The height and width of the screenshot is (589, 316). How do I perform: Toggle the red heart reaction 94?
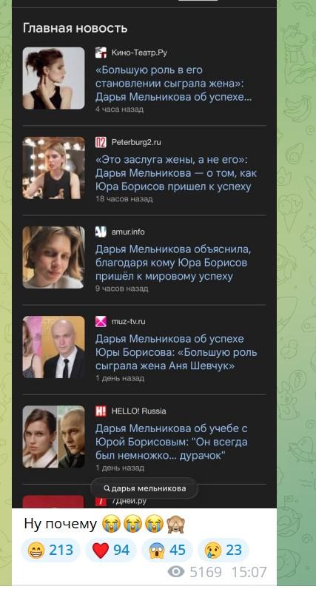pos(111,551)
